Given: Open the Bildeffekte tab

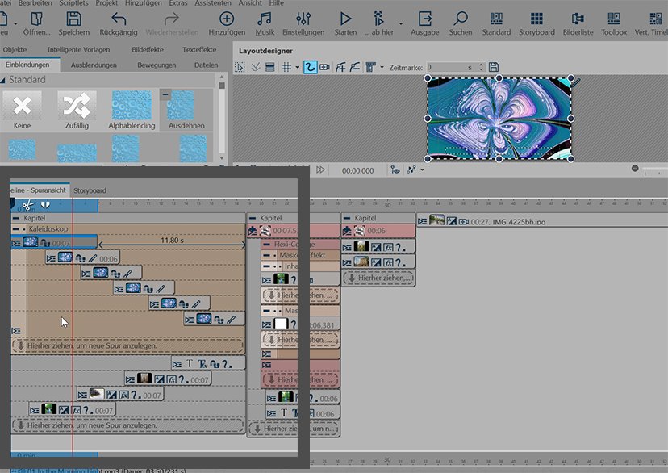Looking at the screenshot, I should point(147,50).
